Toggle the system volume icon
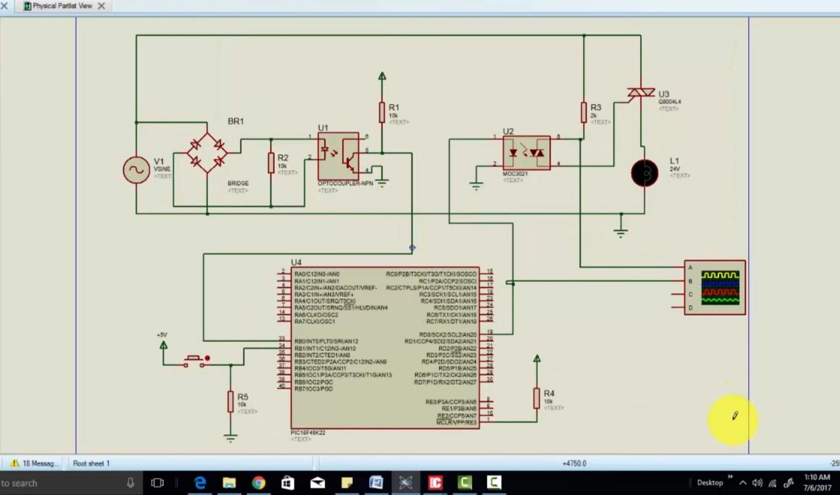The image size is (840, 495). click(757, 483)
